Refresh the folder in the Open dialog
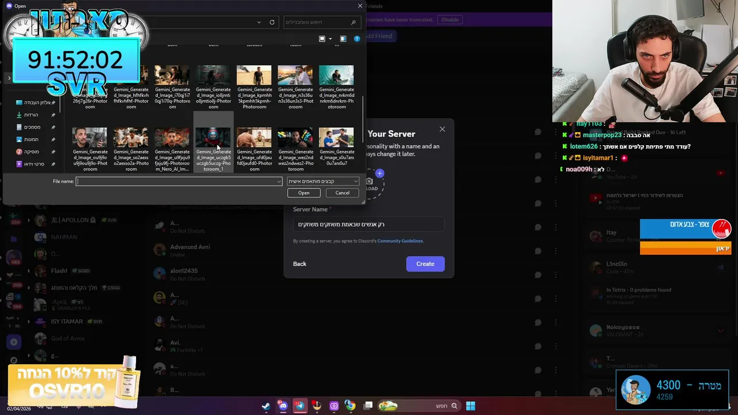This screenshot has width=738, height=415. point(272,22)
